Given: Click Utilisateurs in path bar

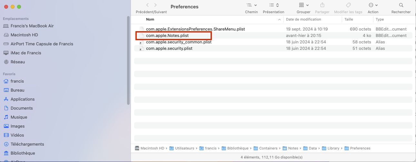Looking at the screenshot, I should point(182,148).
